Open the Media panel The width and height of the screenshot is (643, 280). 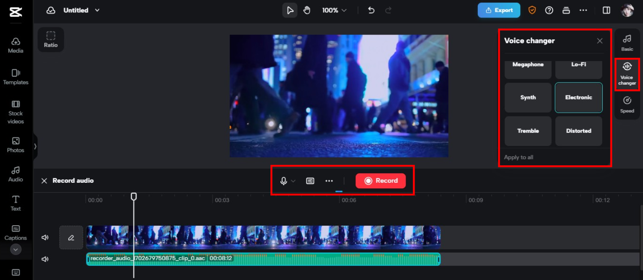coord(15,45)
